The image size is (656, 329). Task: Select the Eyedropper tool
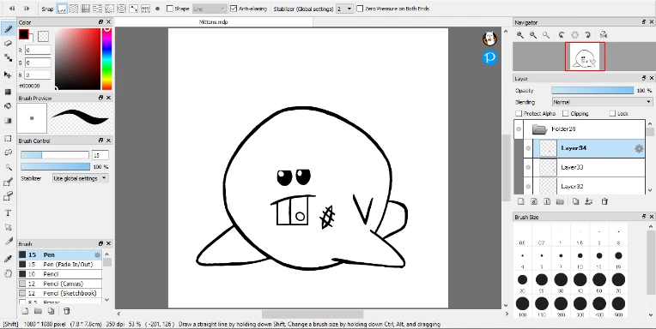coord(8,259)
